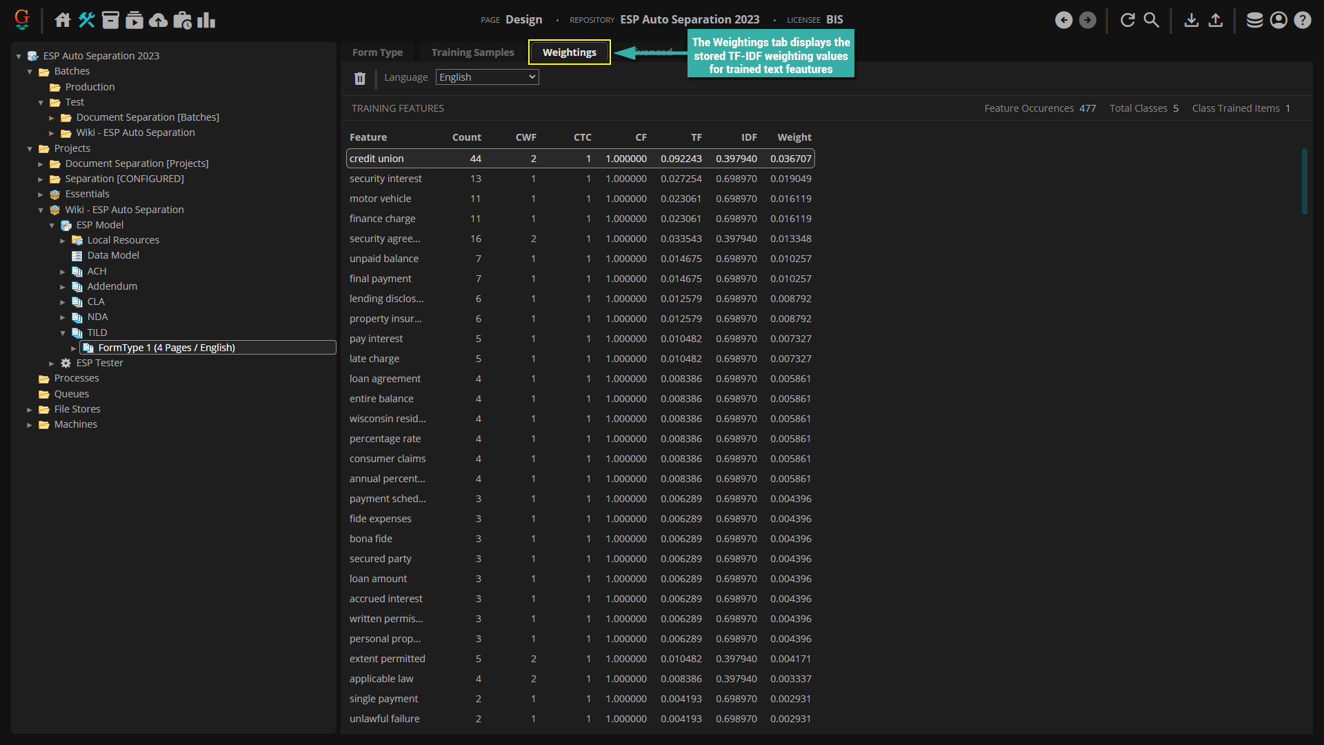Image resolution: width=1324 pixels, height=745 pixels.
Task: Open the Stats bar chart icon
Action: [206, 20]
